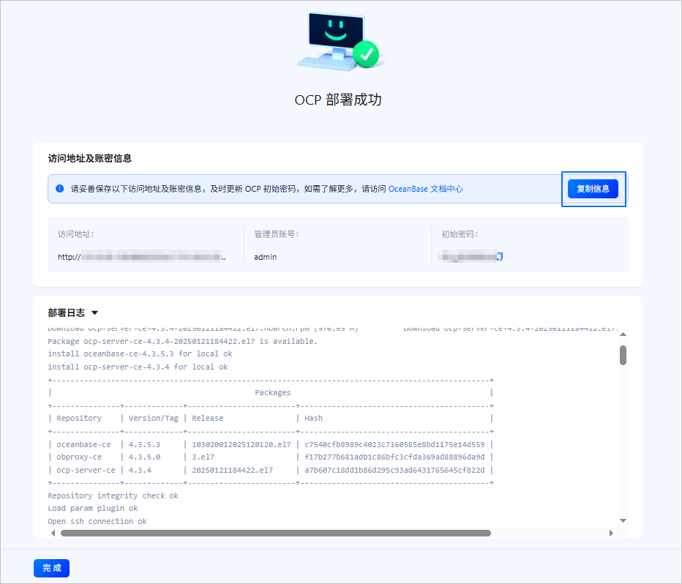The height and width of the screenshot is (584, 682).
Task: Click log line 'install oceanbase-ce-4.3.5.3 for local ok'
Action: pyautogui.click(x=140, y=353)
